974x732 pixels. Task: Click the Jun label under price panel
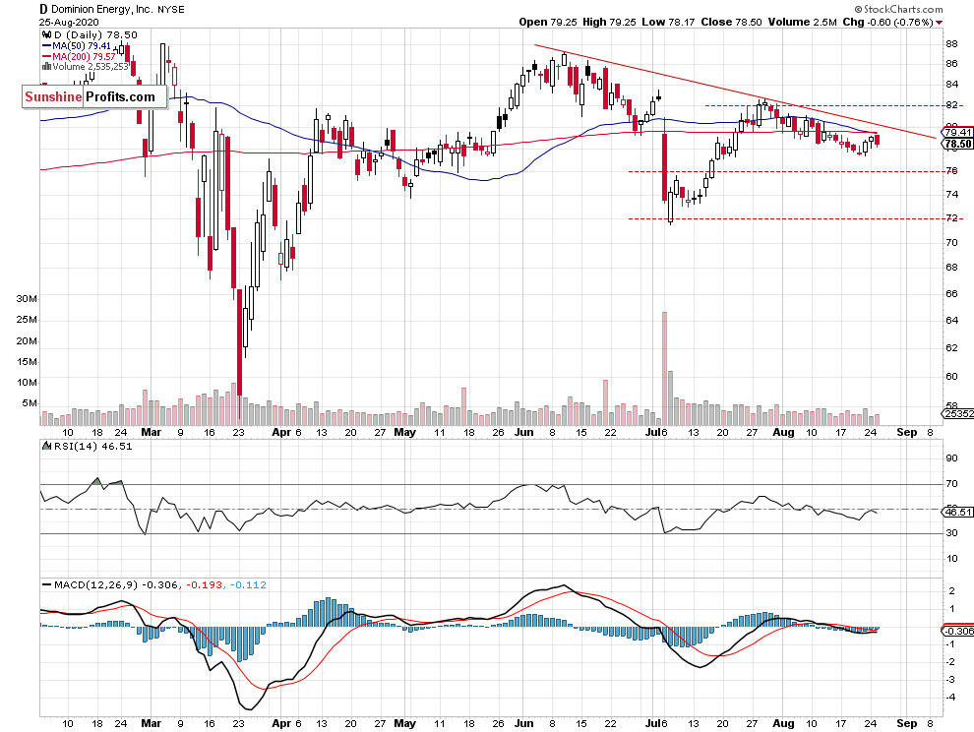(524, 432)
